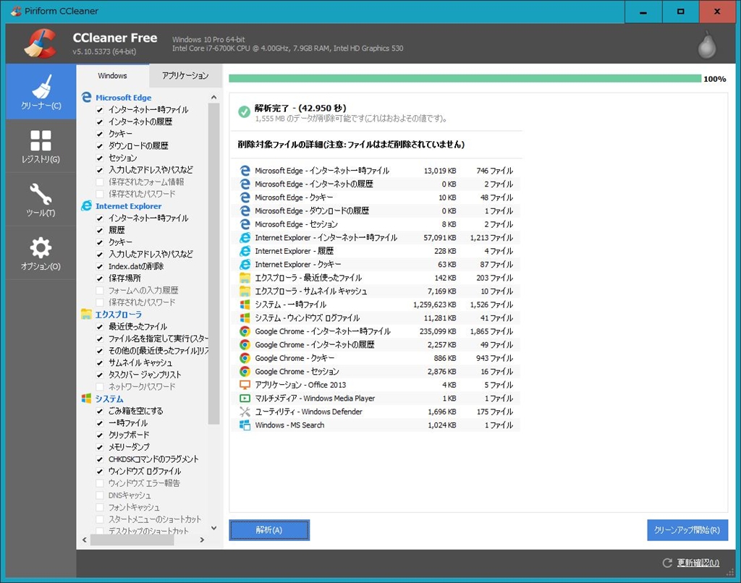Click Windows icon on Windows - MS Search row
The image size is (741, 583).
(x=245, y=425)
